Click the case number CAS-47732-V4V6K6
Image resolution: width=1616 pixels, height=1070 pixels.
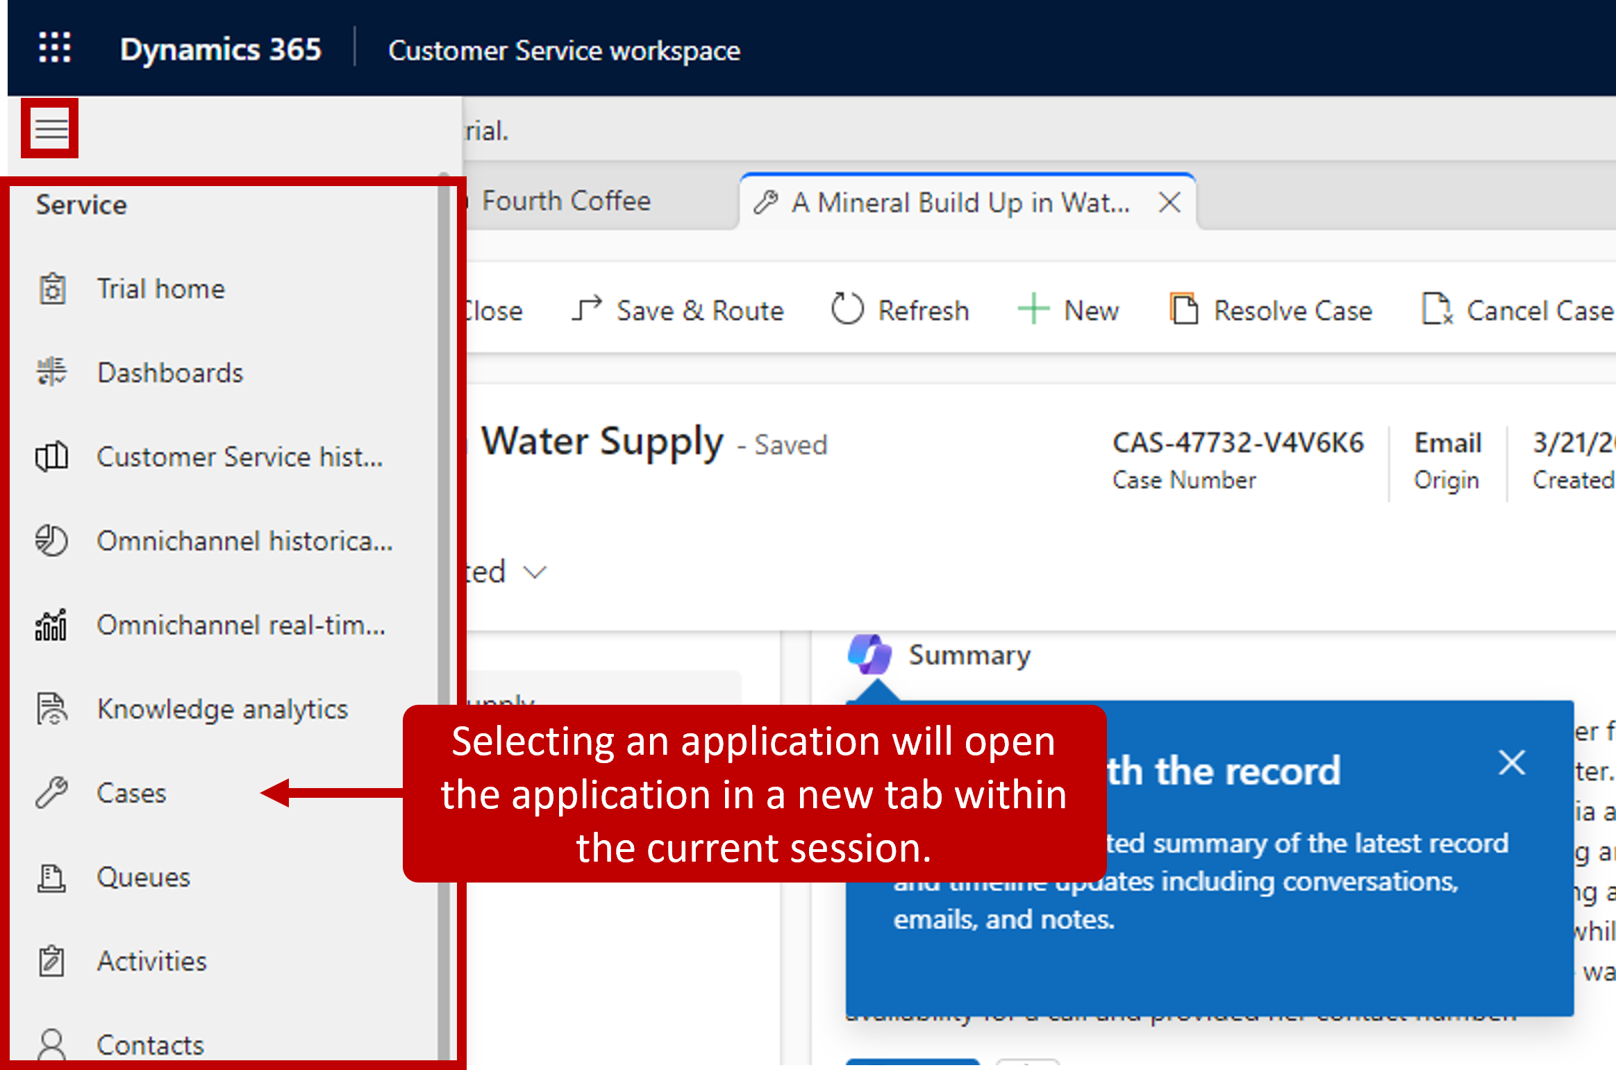[x=1238, y=442]
